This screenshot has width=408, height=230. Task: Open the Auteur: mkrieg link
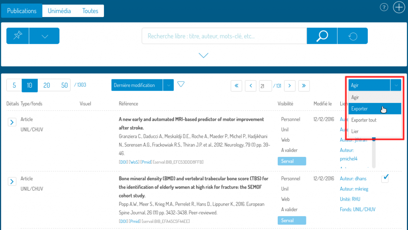pyautogui.click(x=354, y=189)
